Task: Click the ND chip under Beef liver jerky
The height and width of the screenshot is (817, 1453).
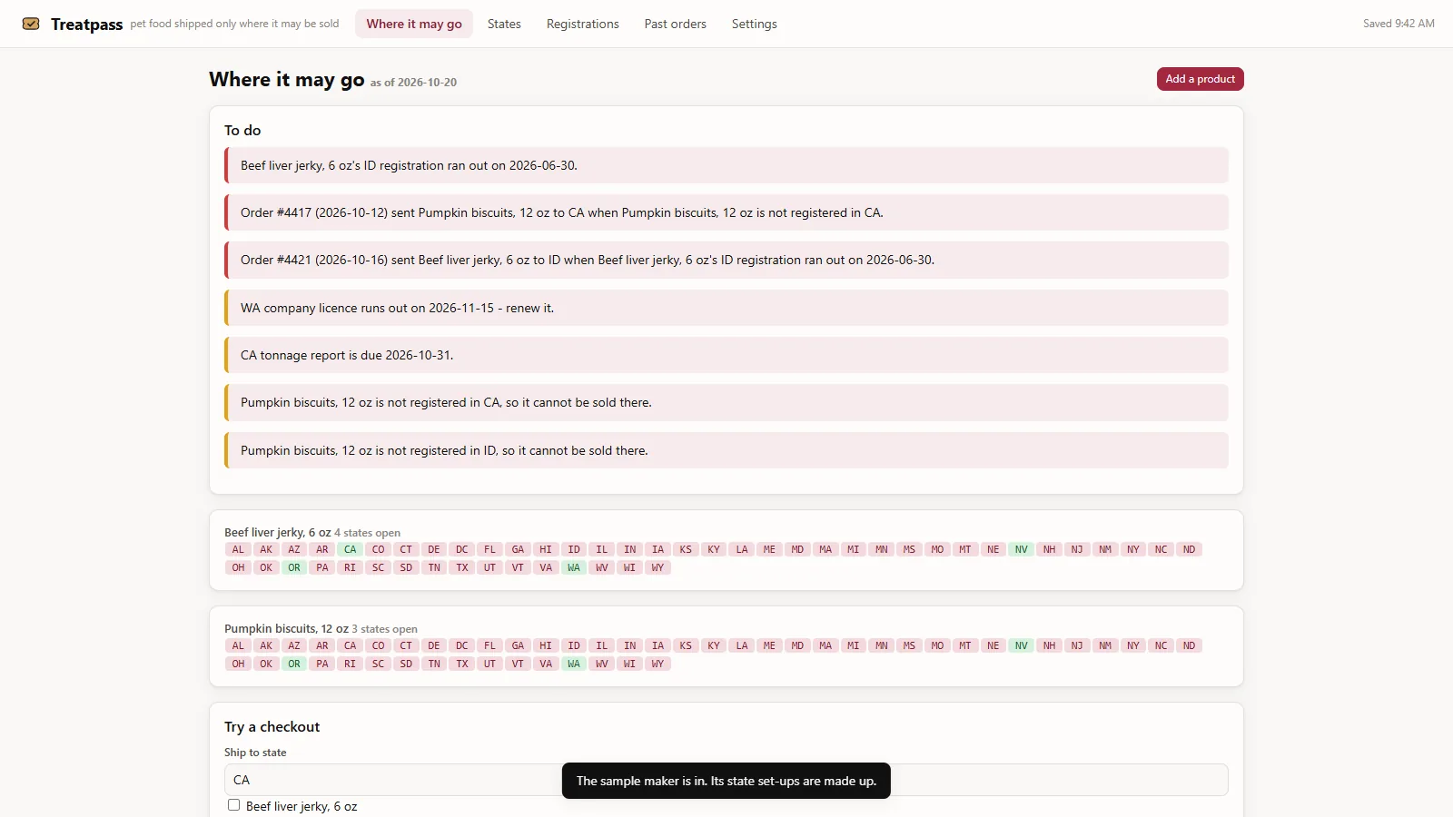Action: coord(1189,549)
